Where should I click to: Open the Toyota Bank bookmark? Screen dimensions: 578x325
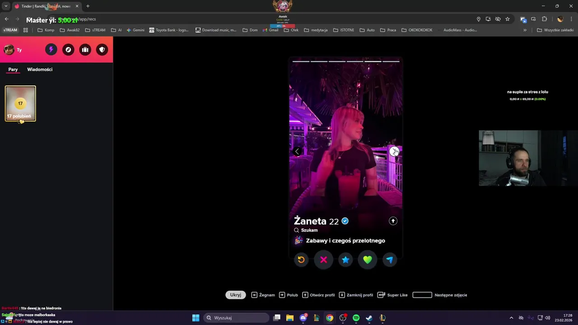pyautogui.click(x=169, y=30)
